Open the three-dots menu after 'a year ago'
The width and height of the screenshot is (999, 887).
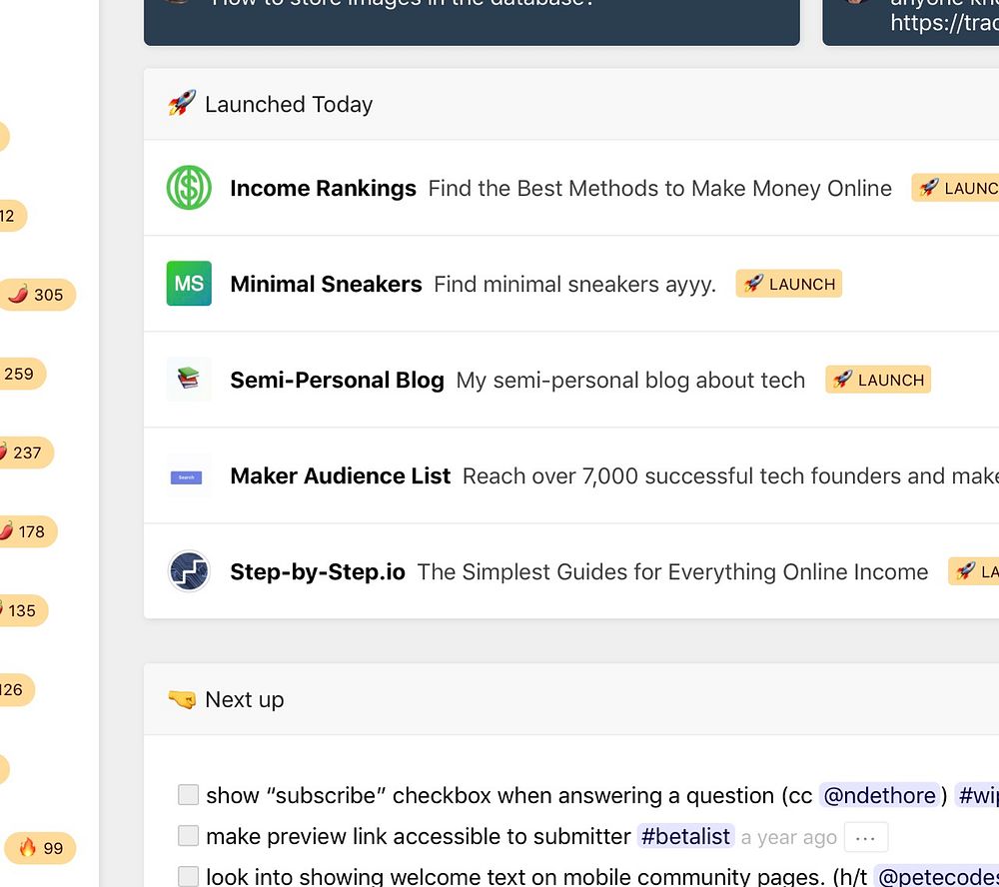pos(865,837)
